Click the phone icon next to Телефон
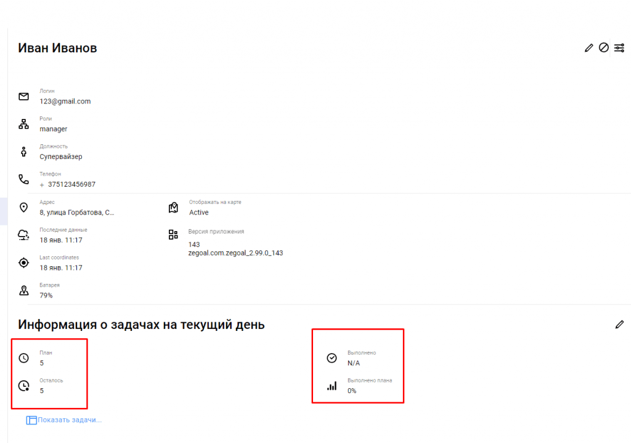The width and height of the screenshot is (631, 443). click(x=24, y=179)
